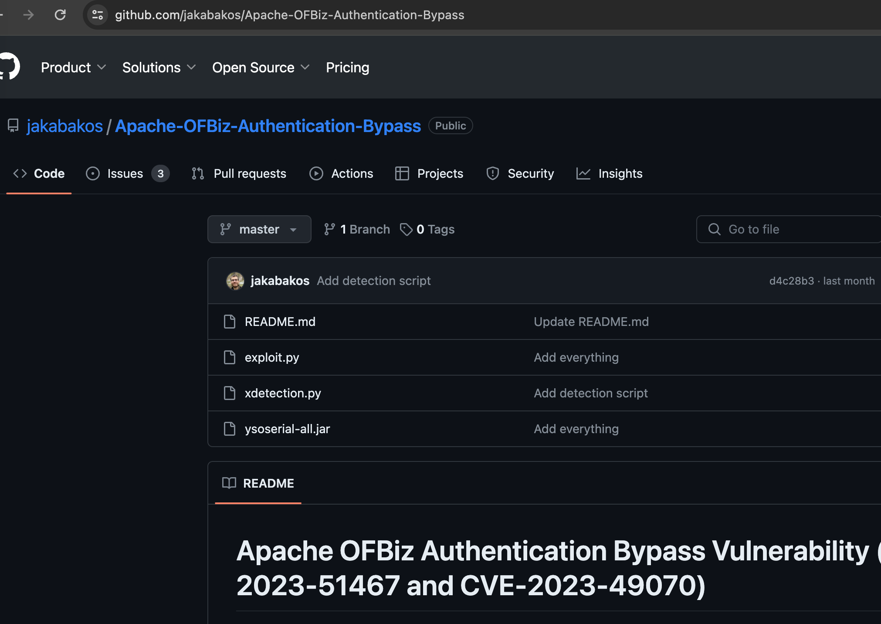Screen dimensions: 881x624
Task: Click the browser address bar URL
Action: pyautogui.click(x=290, y=15)
